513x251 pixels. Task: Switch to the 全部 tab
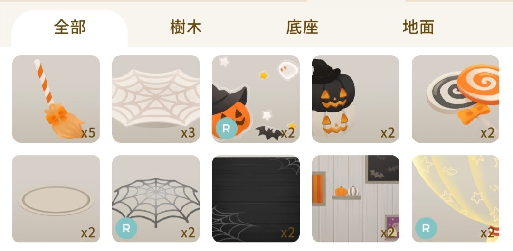tap(70, 27)
